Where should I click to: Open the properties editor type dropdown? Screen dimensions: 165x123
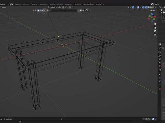[161, 44]
